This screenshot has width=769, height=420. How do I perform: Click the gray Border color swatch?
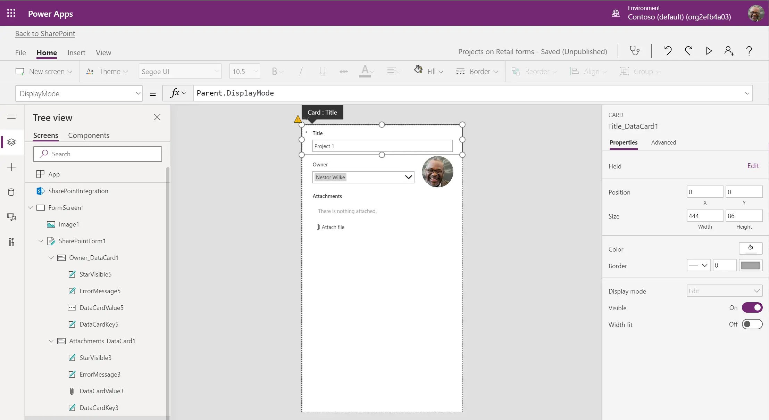(x=751, y=265)
